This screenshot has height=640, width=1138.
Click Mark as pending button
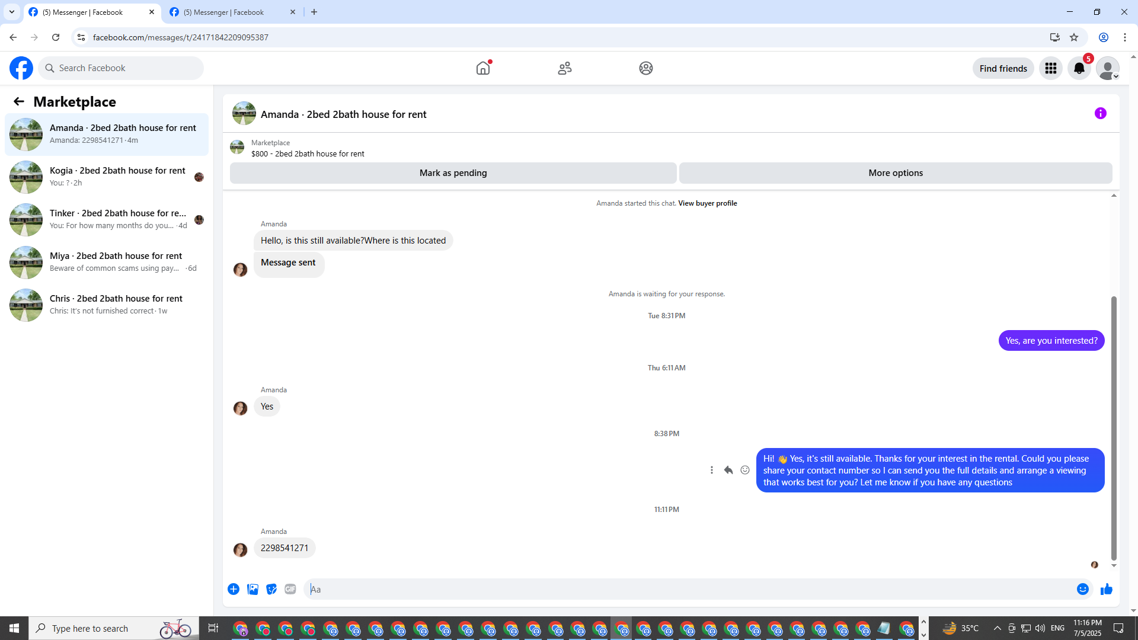(453, 173)
